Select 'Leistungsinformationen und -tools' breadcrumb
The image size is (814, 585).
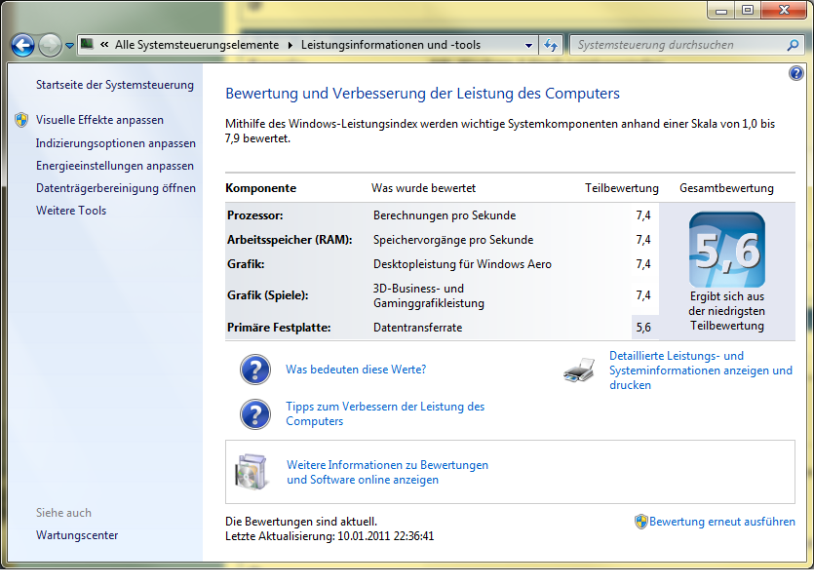391,45
